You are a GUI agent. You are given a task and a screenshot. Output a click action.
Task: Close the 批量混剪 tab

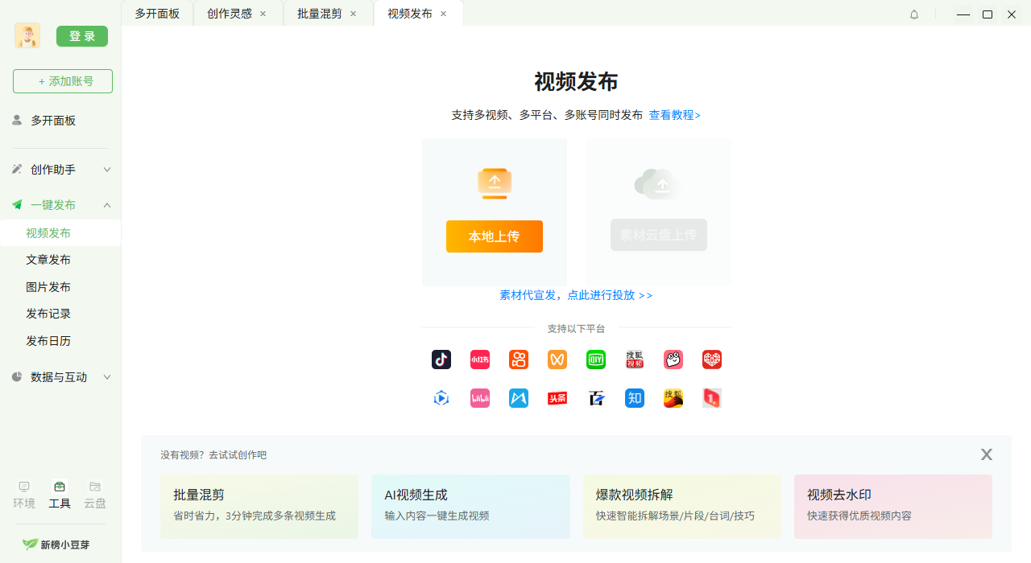coord(353,14)
